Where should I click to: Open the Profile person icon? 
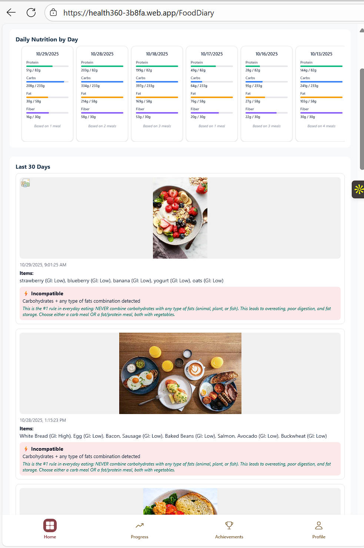pyautogui.click(x=319, y=525)
